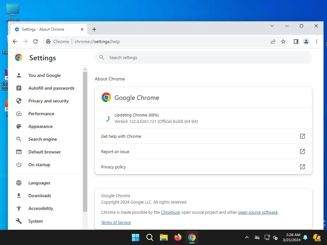The image size is (327, 245).
Task: Show hidden system tray icons
Action: tap(247, 237)
